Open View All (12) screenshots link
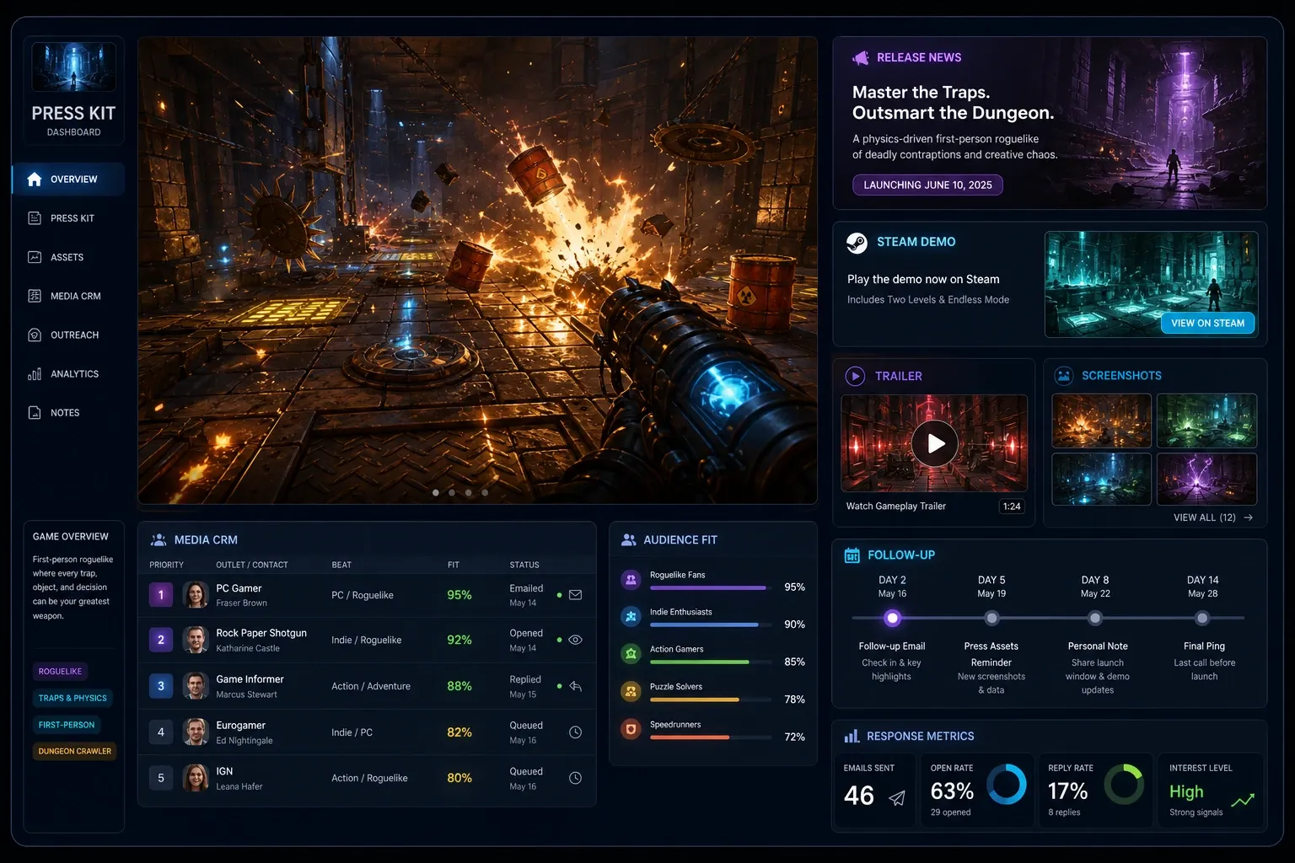The width and height of the screenshot is (1295, 863). 1213,517
